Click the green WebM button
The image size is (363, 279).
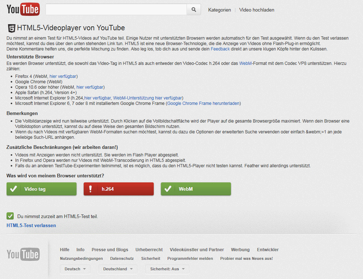click(x=196, y=189)
